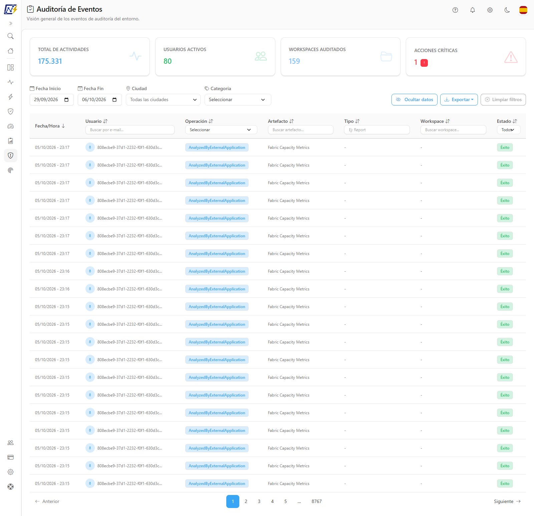534x516 pixels.
Task: Sort by the Estado column
Action: pos(507,121)
